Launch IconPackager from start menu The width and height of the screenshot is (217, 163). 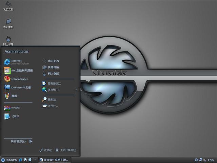[16, 79]
